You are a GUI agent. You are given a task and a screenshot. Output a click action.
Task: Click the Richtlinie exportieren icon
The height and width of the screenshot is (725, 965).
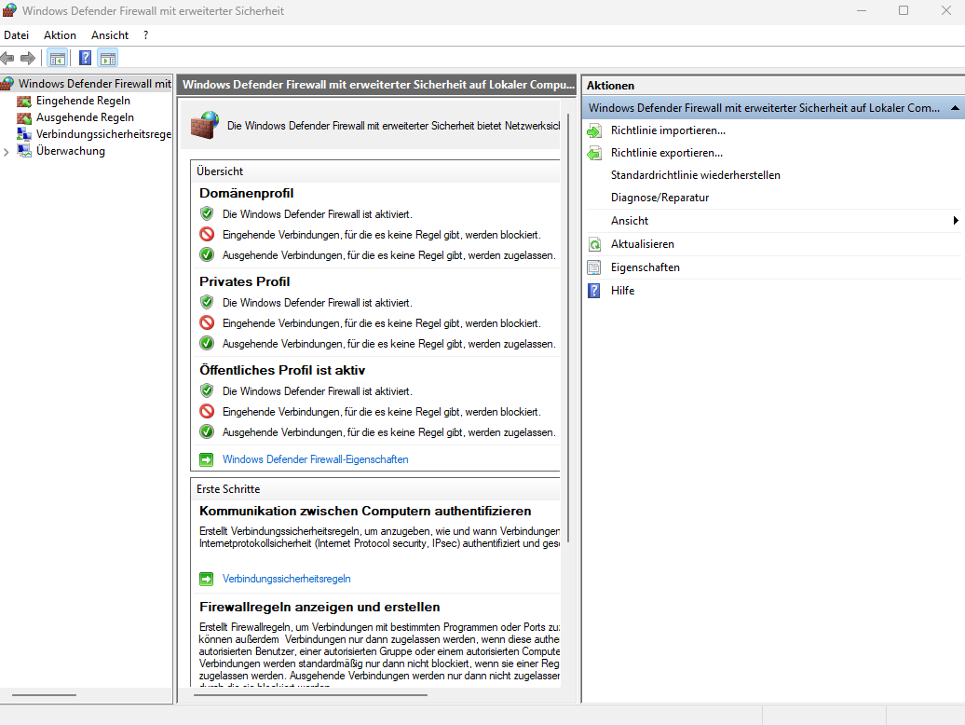click(x=594, y=153)
